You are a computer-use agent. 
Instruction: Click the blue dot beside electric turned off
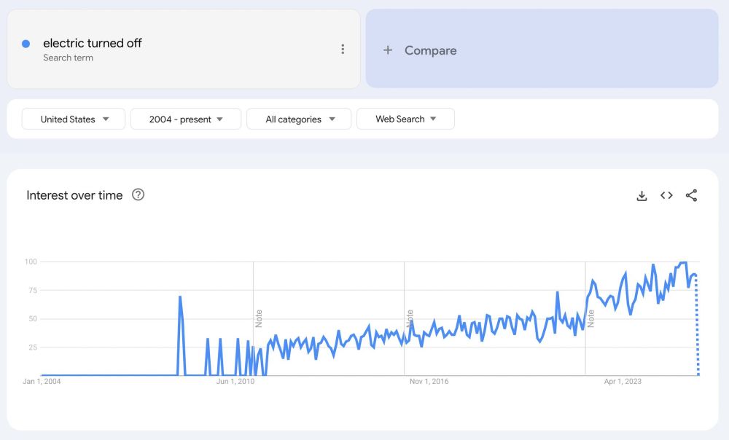(x=27, y=44)
